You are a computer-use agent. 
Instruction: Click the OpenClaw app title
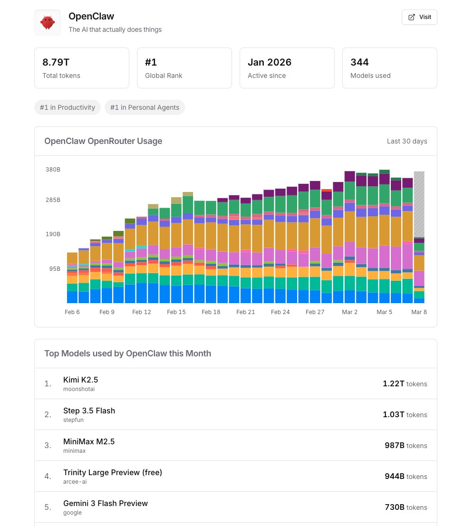pyautogui.click(x=91, y=16)
